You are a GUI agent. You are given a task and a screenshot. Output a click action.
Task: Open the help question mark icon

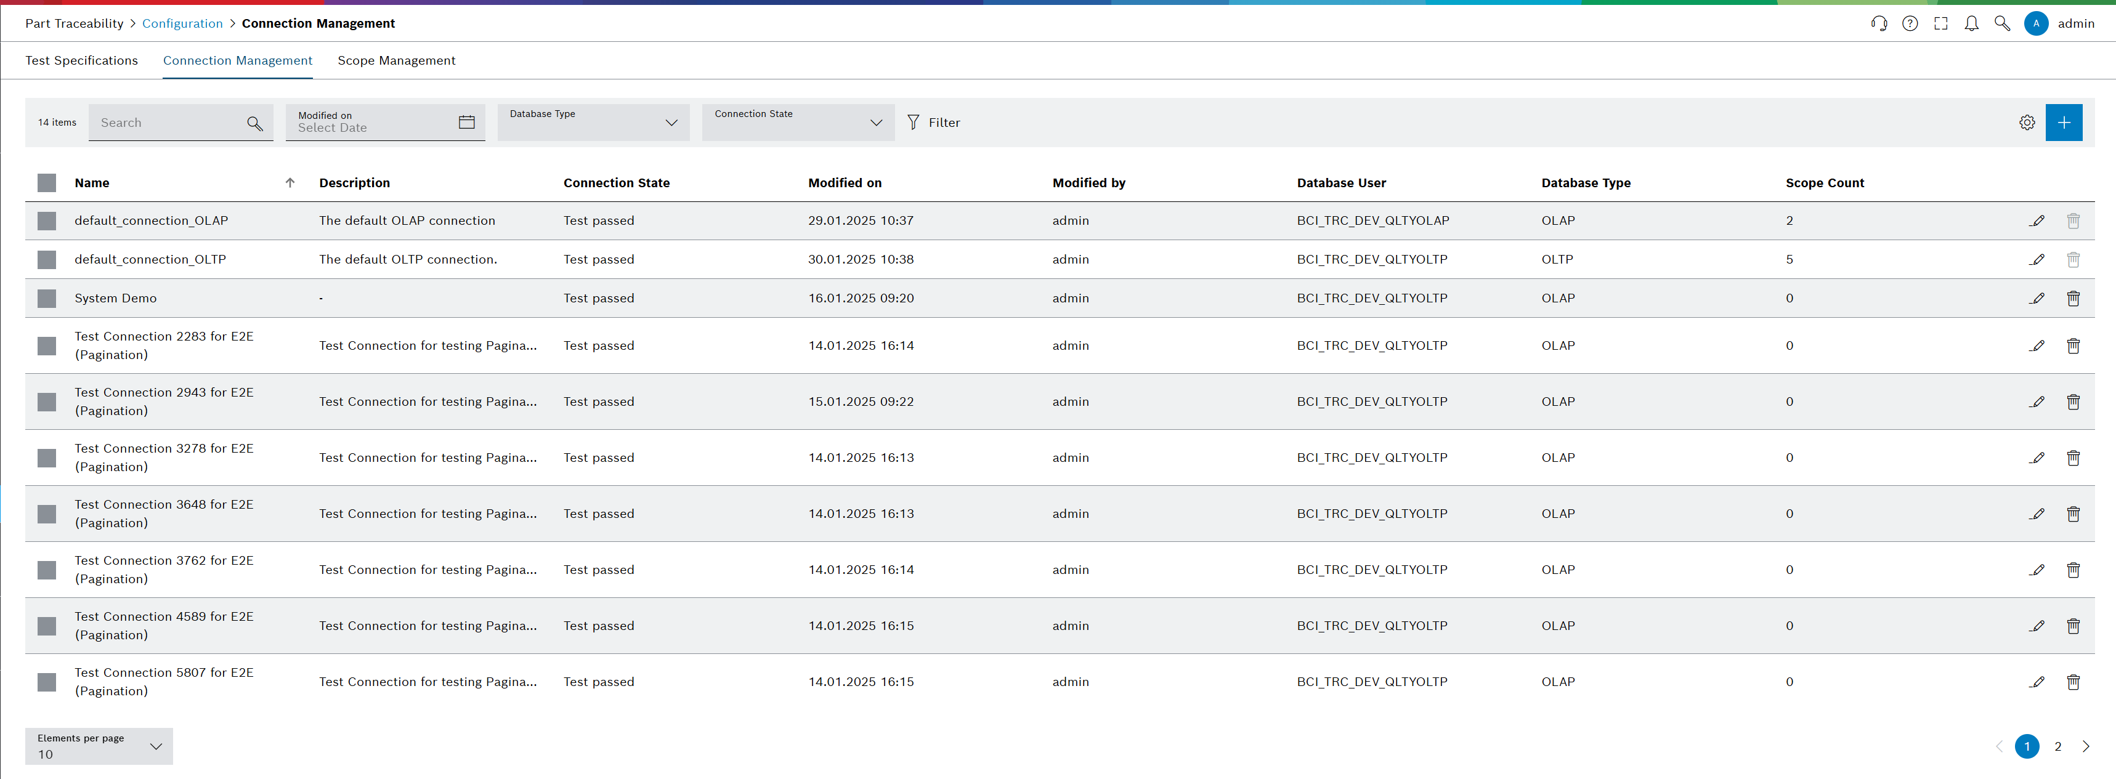click(x=1910, y=24)
